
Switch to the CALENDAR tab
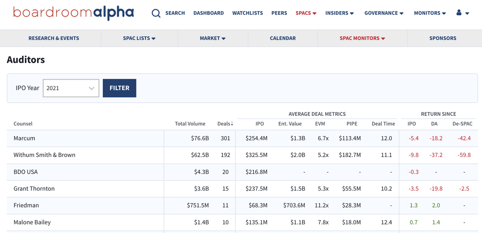click(x=283, y=38)
